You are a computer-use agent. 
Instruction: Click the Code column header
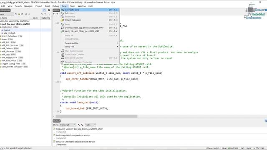pyautogui.click(x=35, y=18)
